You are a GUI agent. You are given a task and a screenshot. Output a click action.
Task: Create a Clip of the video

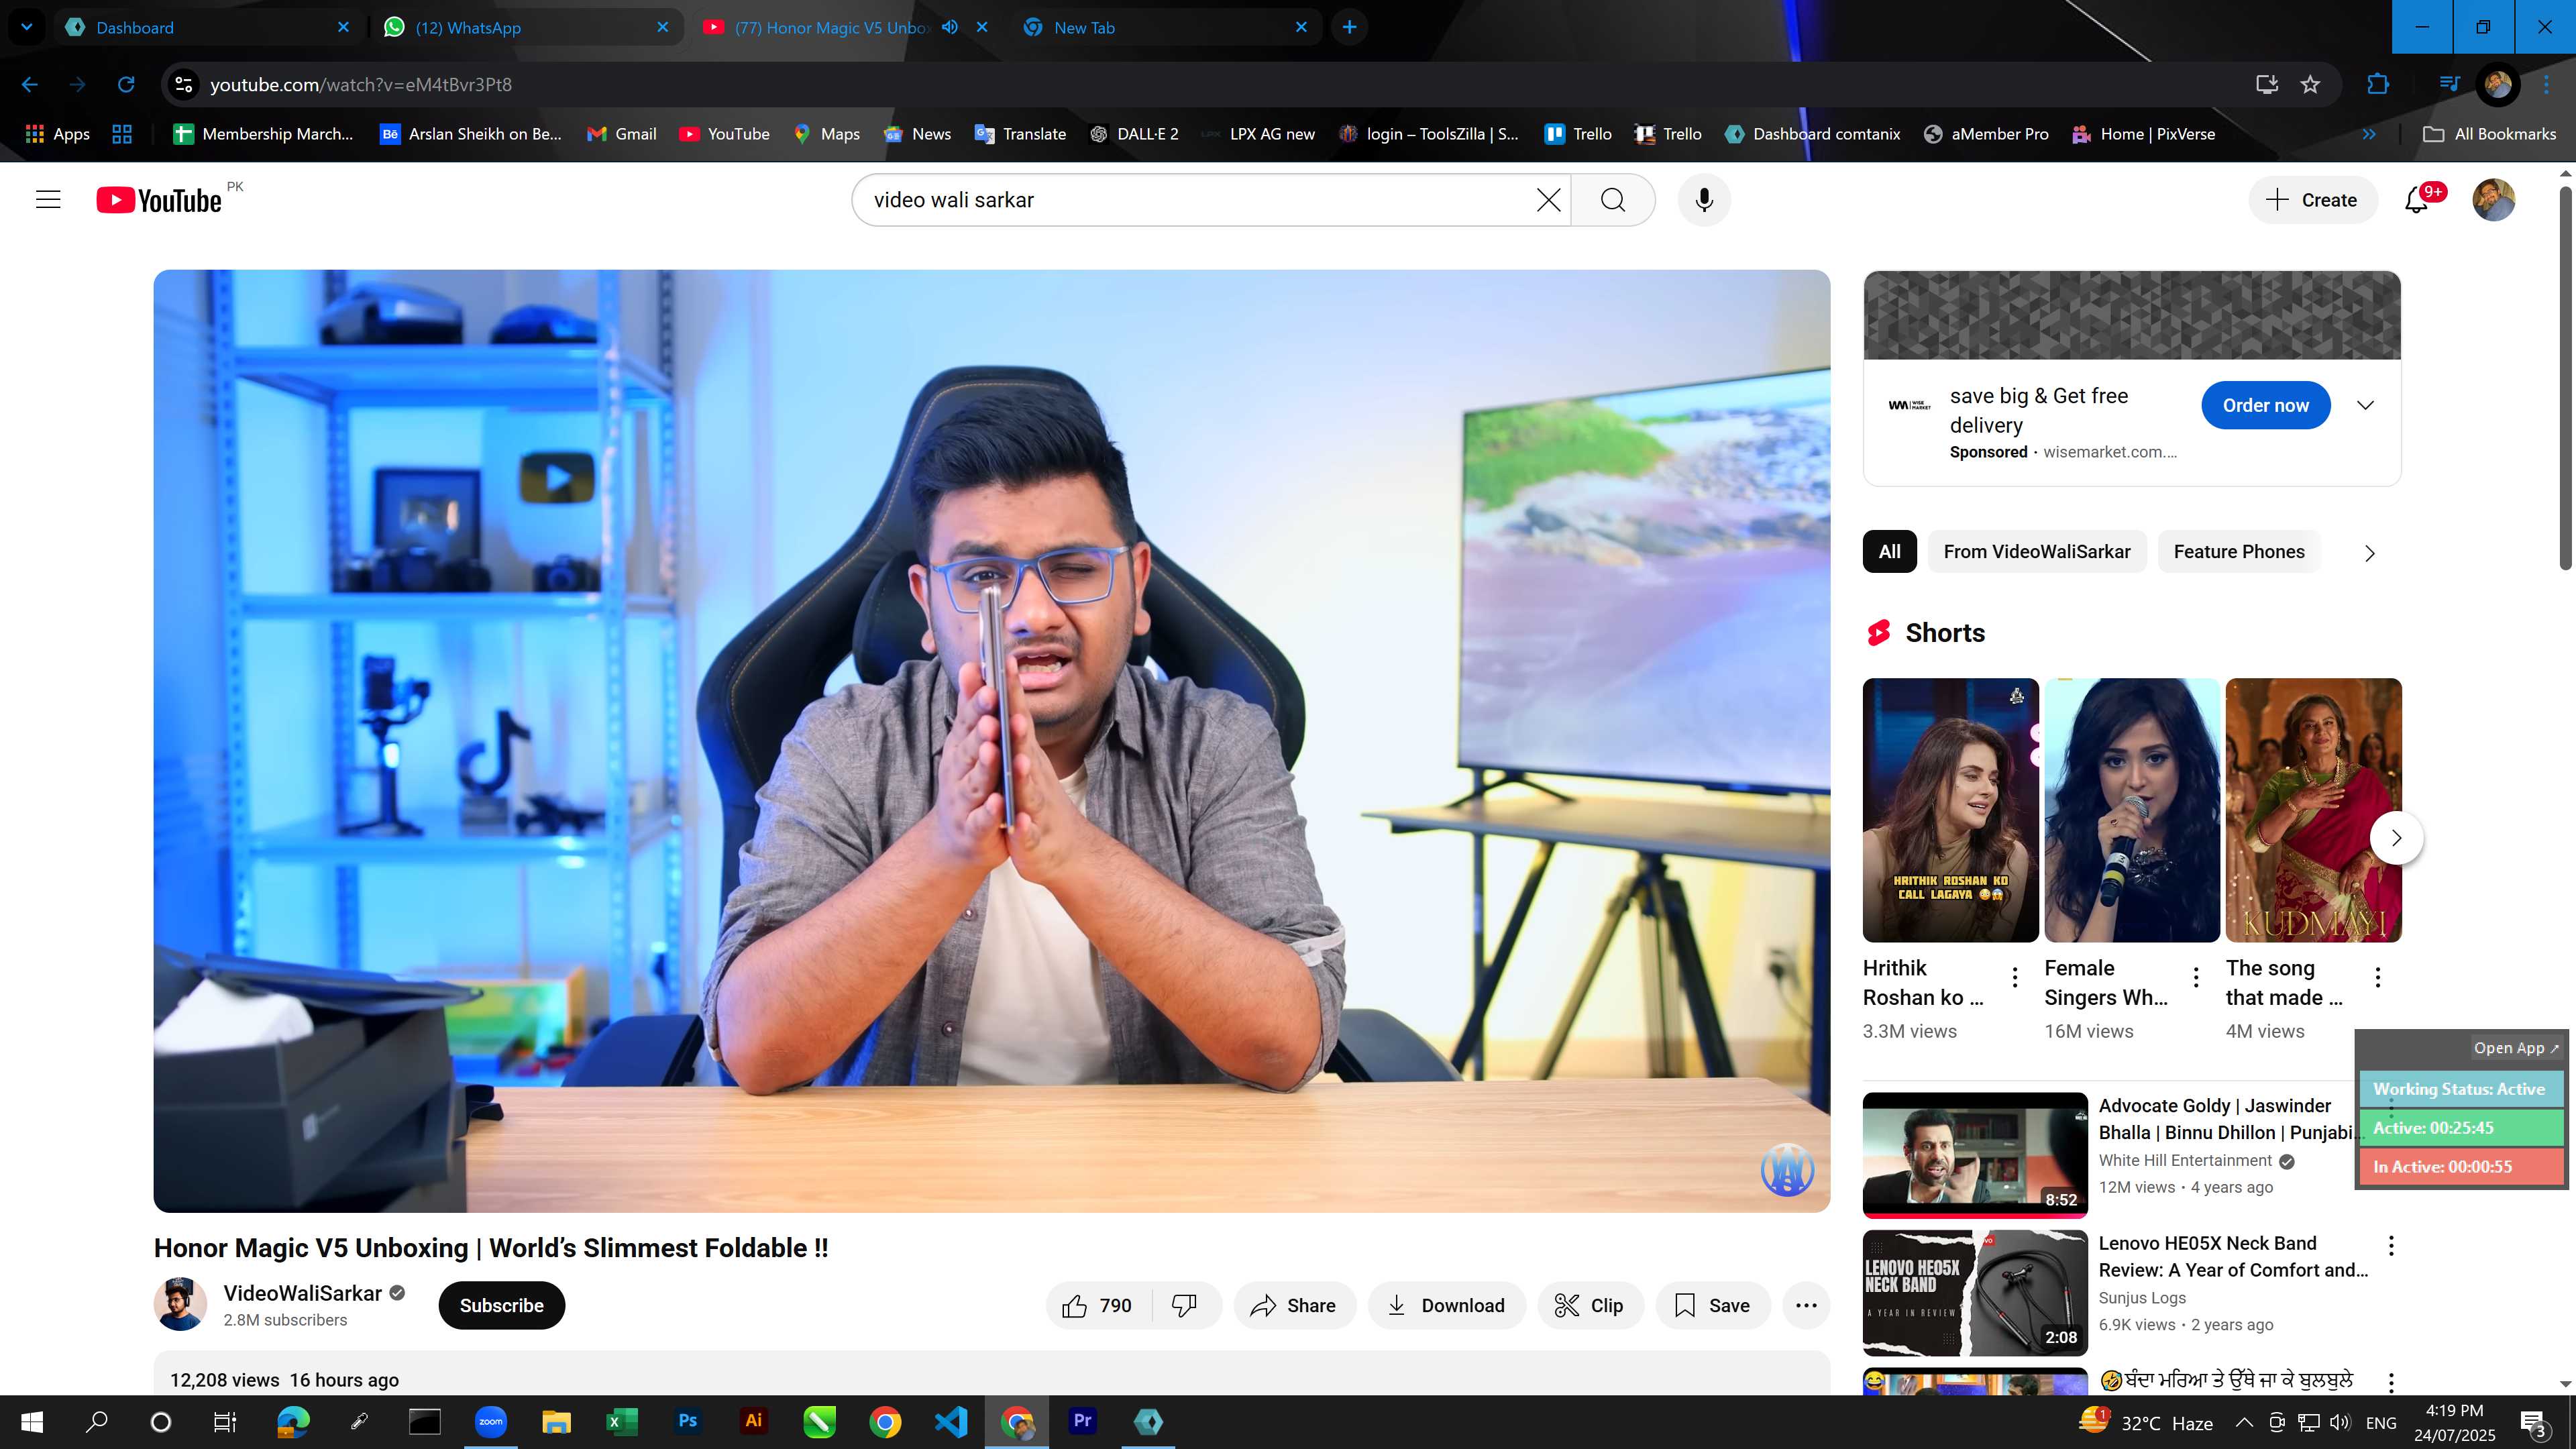pyautogui.click(x=1590, y=1305)
